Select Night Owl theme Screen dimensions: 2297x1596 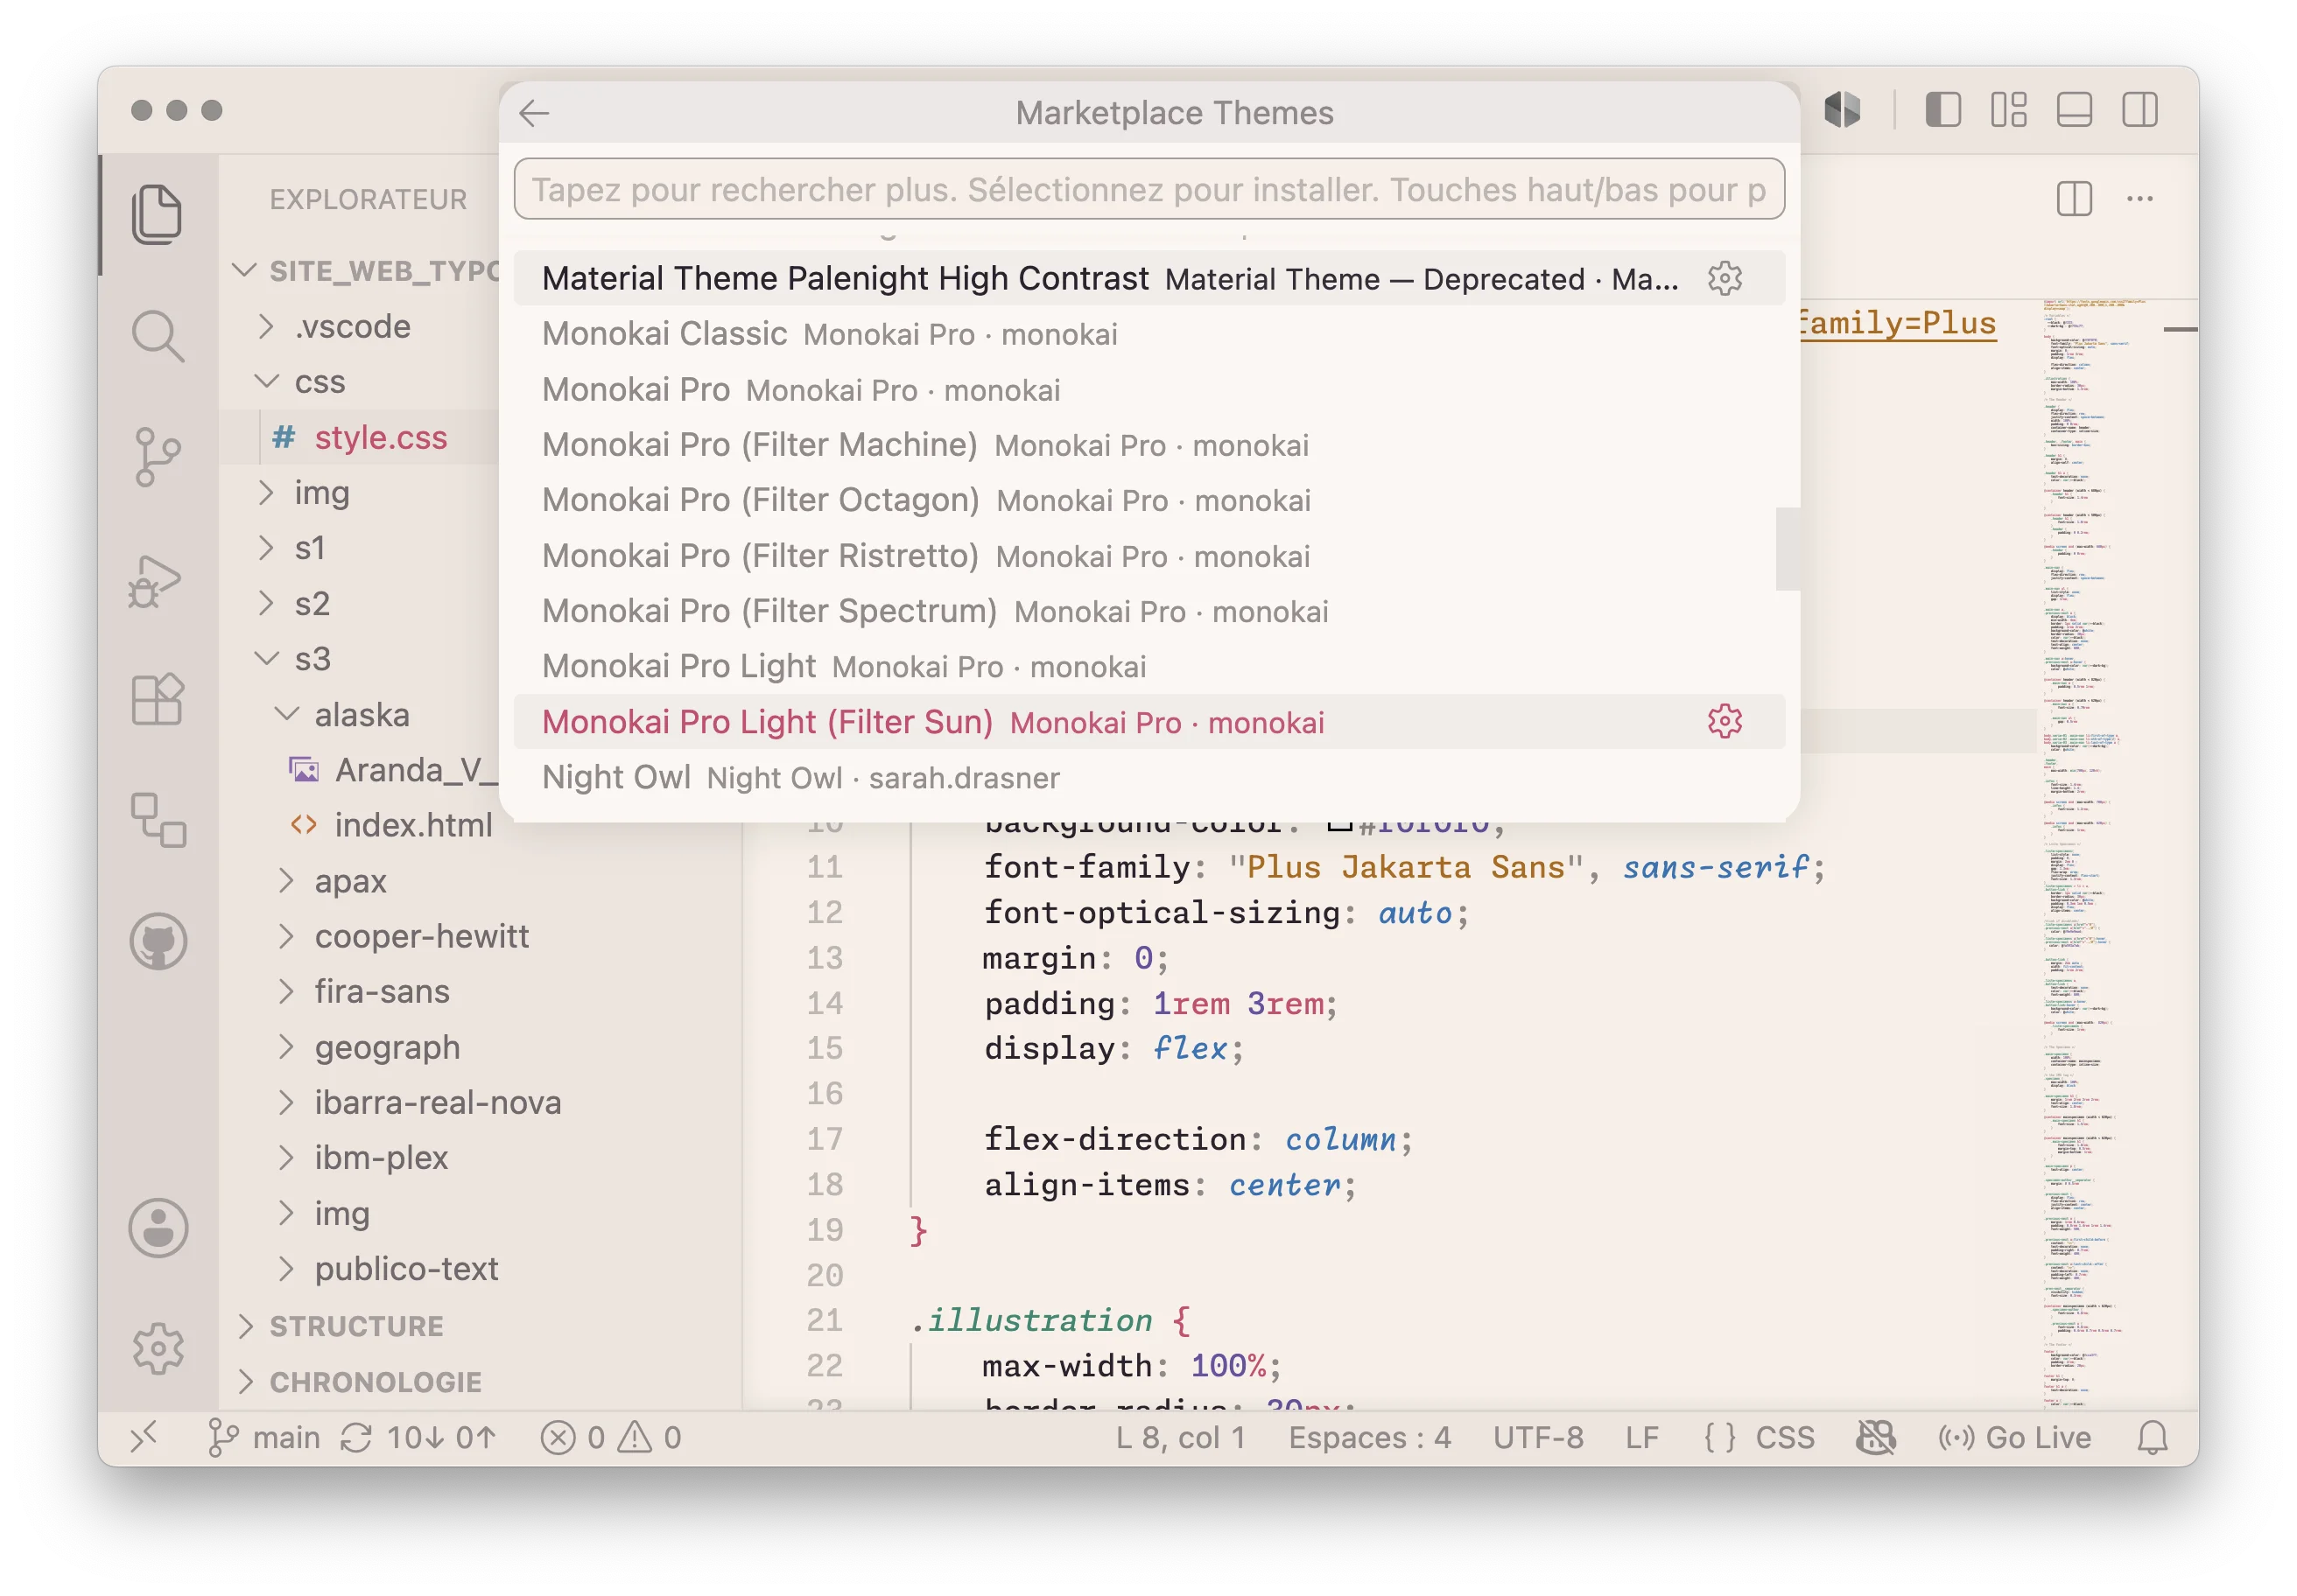pos(1148,777)
